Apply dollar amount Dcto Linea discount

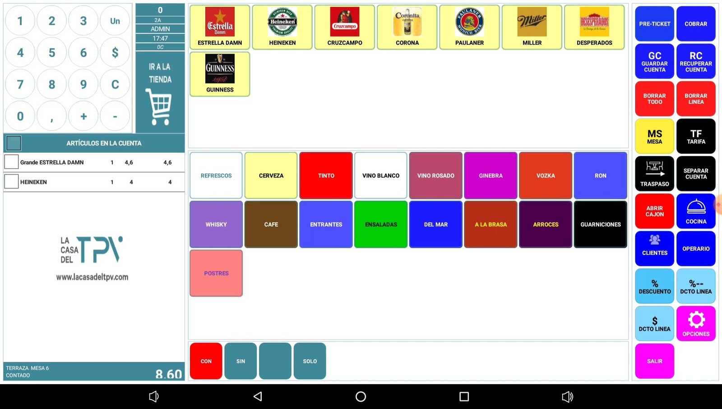[x=654, y=323]
